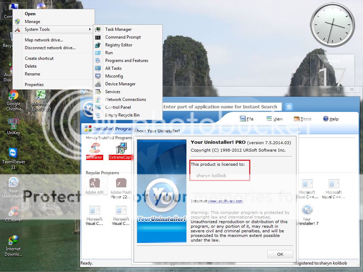This screenshot has height=272, width=363.
Task: Click the trash icon beside search box
Action: (x=289, y=107)
